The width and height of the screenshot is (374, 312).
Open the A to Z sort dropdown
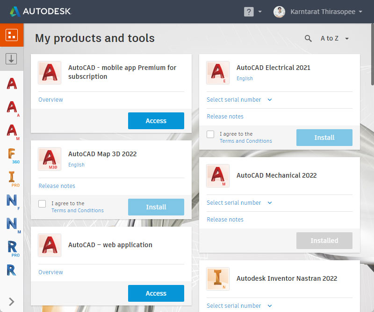(x=335, y=38)
